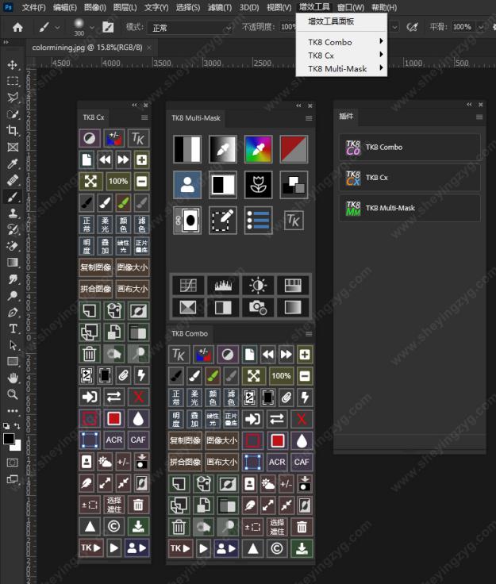496x584 pixels.
Task: Click the red X icon in TK8 Cx panel
Action: pyautogui.click(x=139, y=397)
